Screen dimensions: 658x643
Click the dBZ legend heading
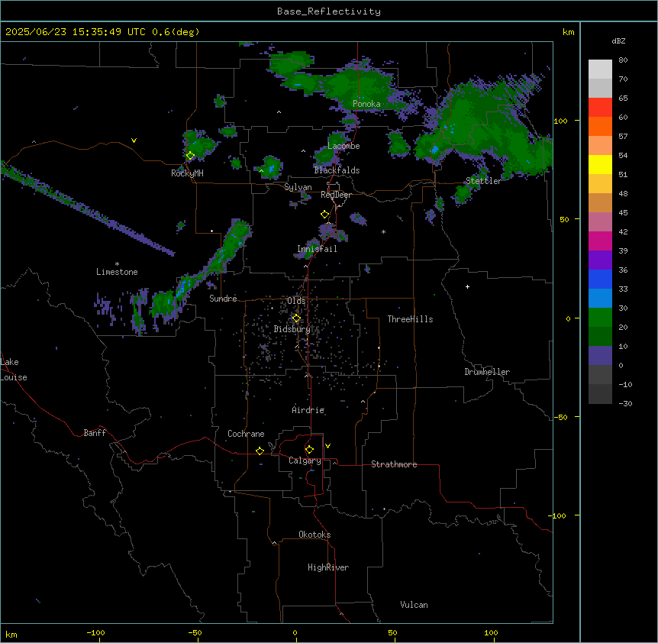click(x=618, y=41)
